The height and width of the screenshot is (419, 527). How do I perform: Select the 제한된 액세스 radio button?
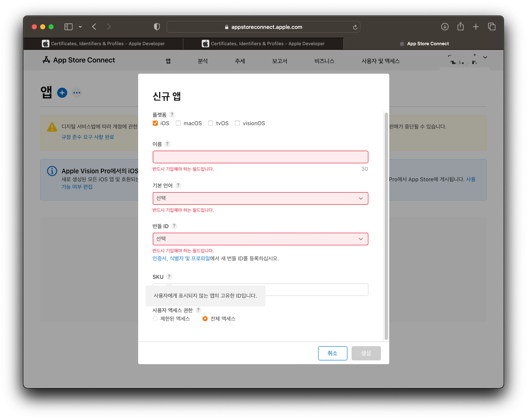pyautogui.click(x=155, y=319)
